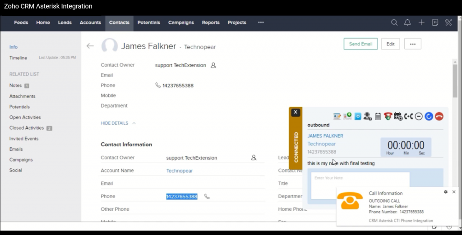Click the Enter Your Note text field
Image resolution: width=462 pixels, height=235 pixels.
click(360, 186)
